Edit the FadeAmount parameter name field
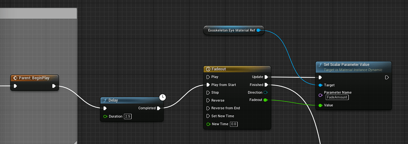This screenshot has height=144, width=408. coord(337,97)
